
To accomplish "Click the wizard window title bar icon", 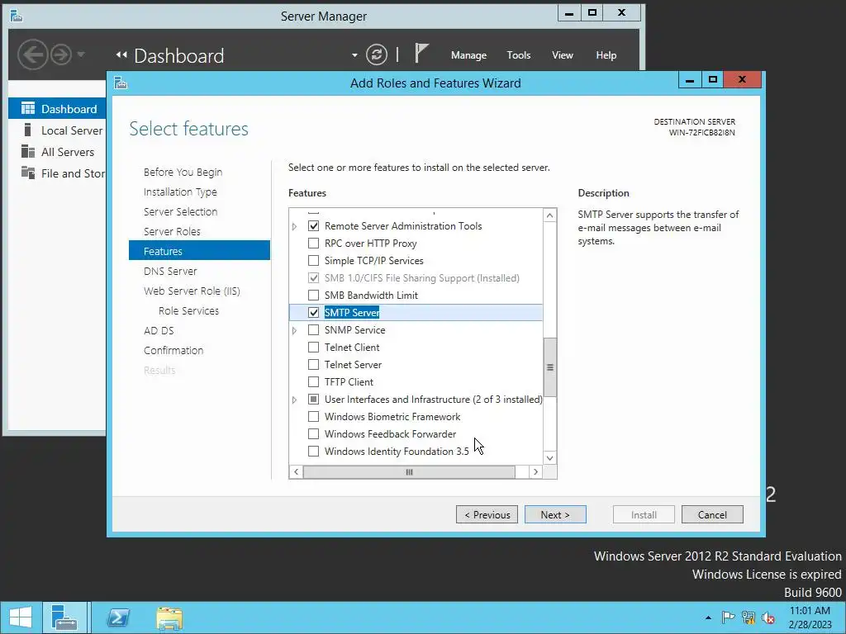I will click(x=121, y=83).
